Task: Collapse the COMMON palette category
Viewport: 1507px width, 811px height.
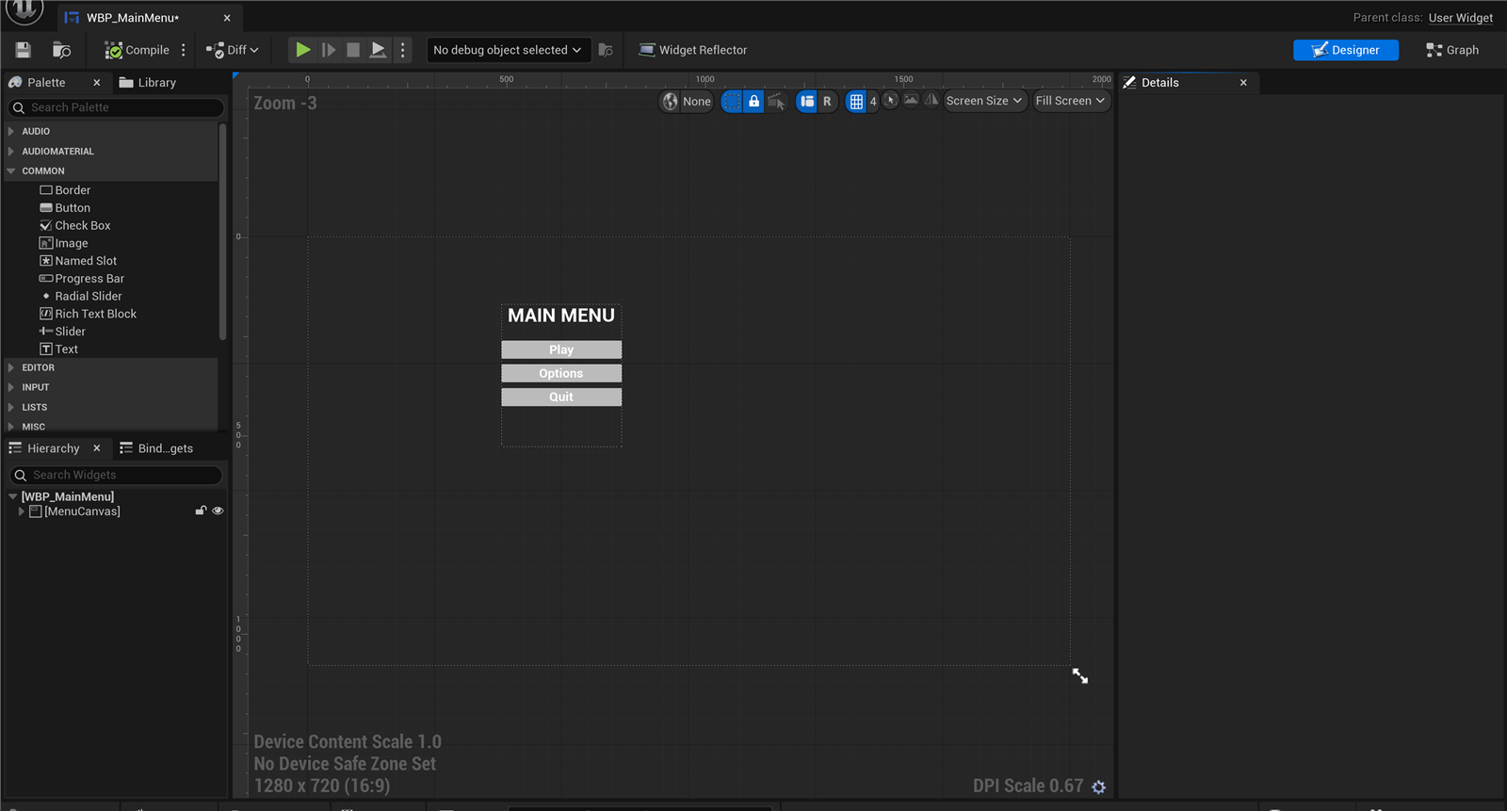Action: (x=11, y=170)
